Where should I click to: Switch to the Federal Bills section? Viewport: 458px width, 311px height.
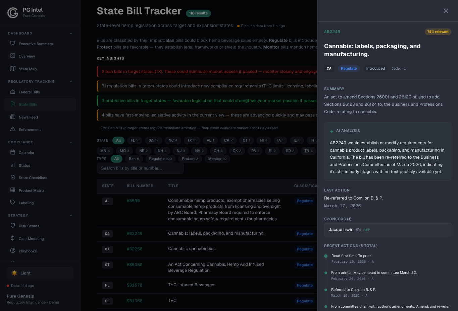[x=30, y=92]
